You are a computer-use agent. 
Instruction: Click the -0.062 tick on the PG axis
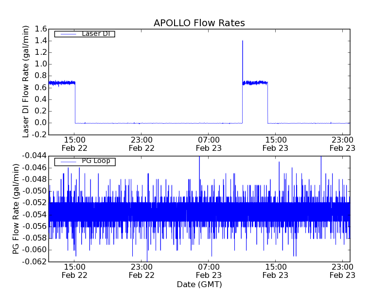(35, 261)
